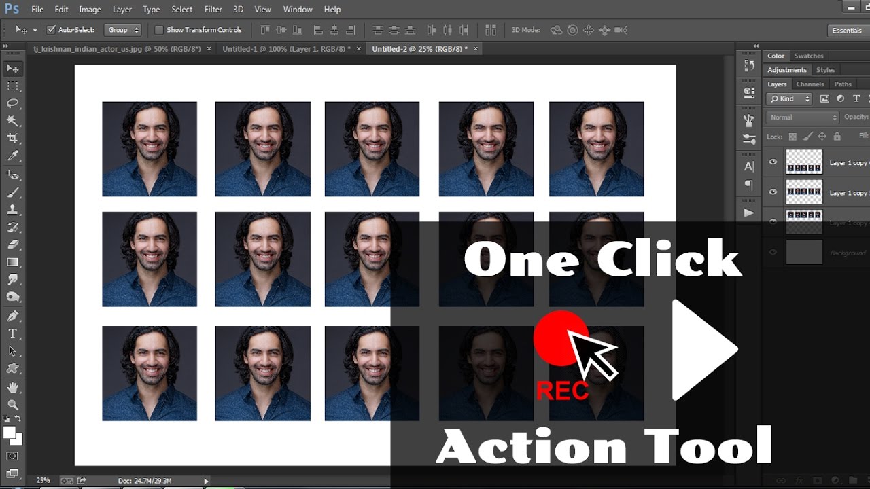870x489 pixels.
Task: Select the Spot Healing Brush tool
Action: 13,175
